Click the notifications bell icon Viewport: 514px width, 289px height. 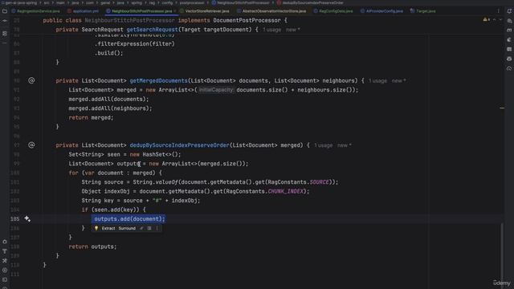coord(509,11)
